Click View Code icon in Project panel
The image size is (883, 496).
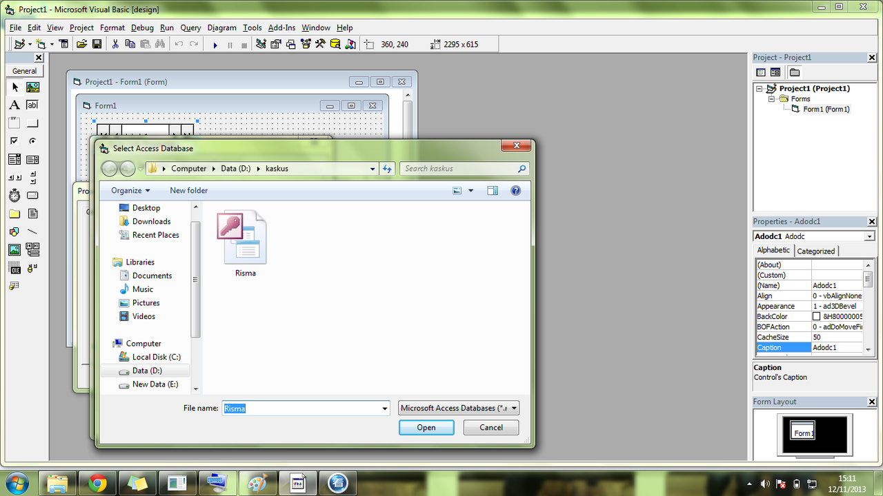pyautogui.click(x=761, y=72)
